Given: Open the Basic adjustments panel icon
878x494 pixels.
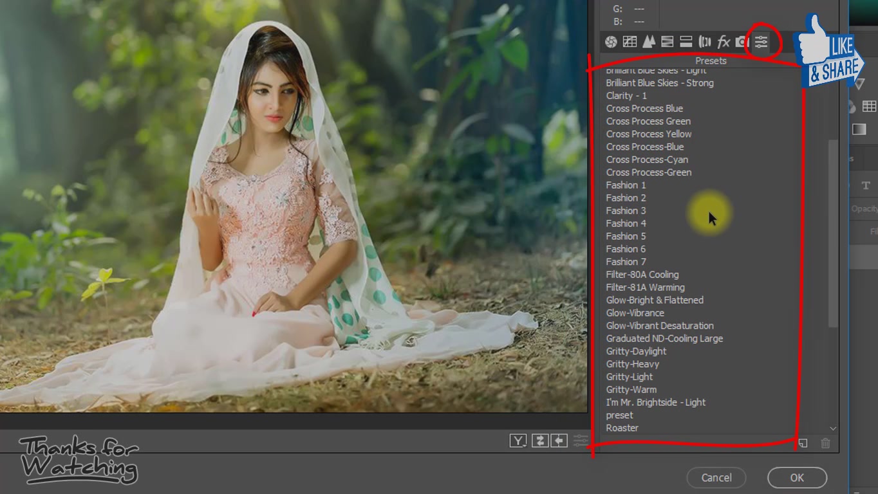Looking at the screenshot, I should click(611, 42).
